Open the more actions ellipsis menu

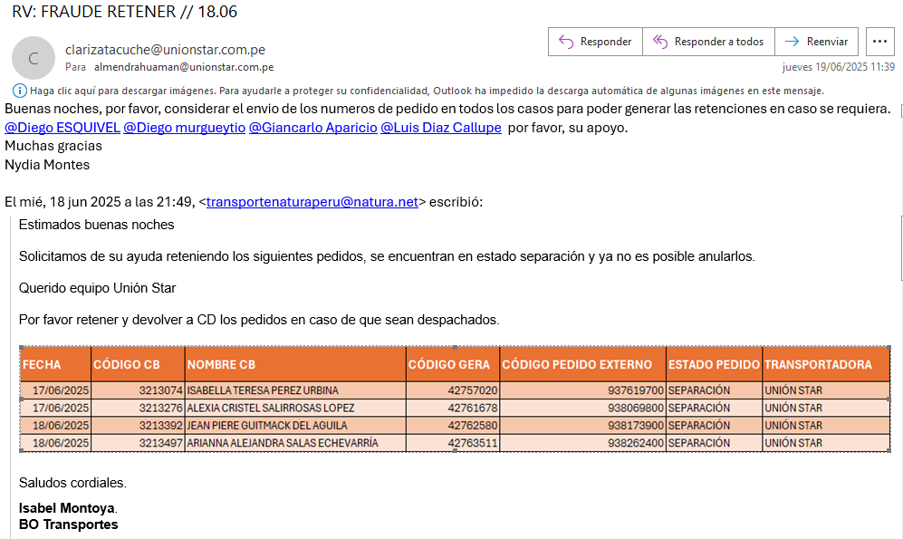tap(880, 42)
